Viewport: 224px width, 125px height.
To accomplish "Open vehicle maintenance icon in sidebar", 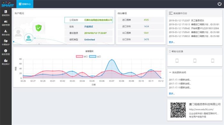I will coord(6,41).
